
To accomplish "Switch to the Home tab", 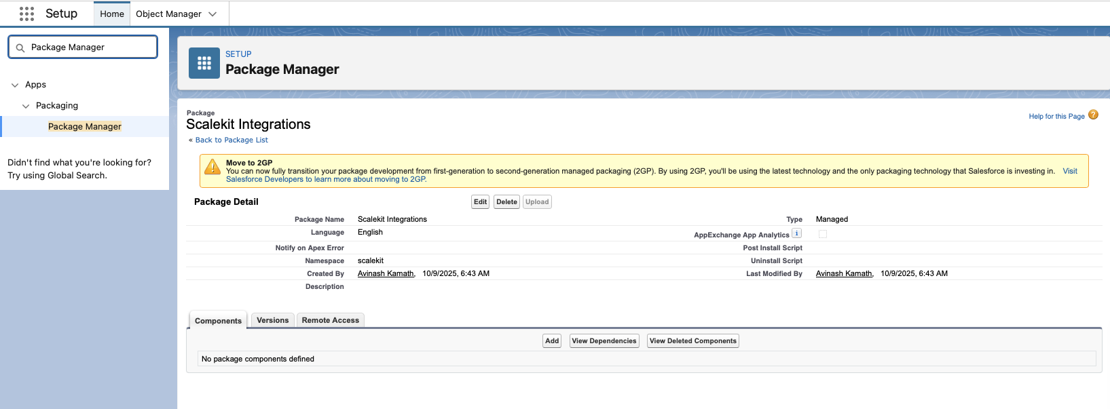I will coord(112,14).
